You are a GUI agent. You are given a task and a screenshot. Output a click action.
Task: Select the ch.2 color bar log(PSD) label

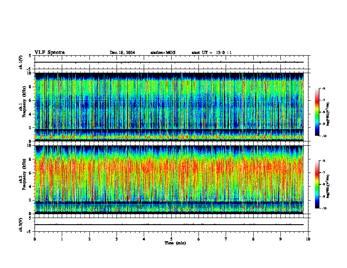tap(328, 186)
